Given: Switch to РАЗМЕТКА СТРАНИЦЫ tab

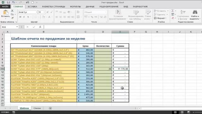Looking at the screenshot, I should pos(54,7).
